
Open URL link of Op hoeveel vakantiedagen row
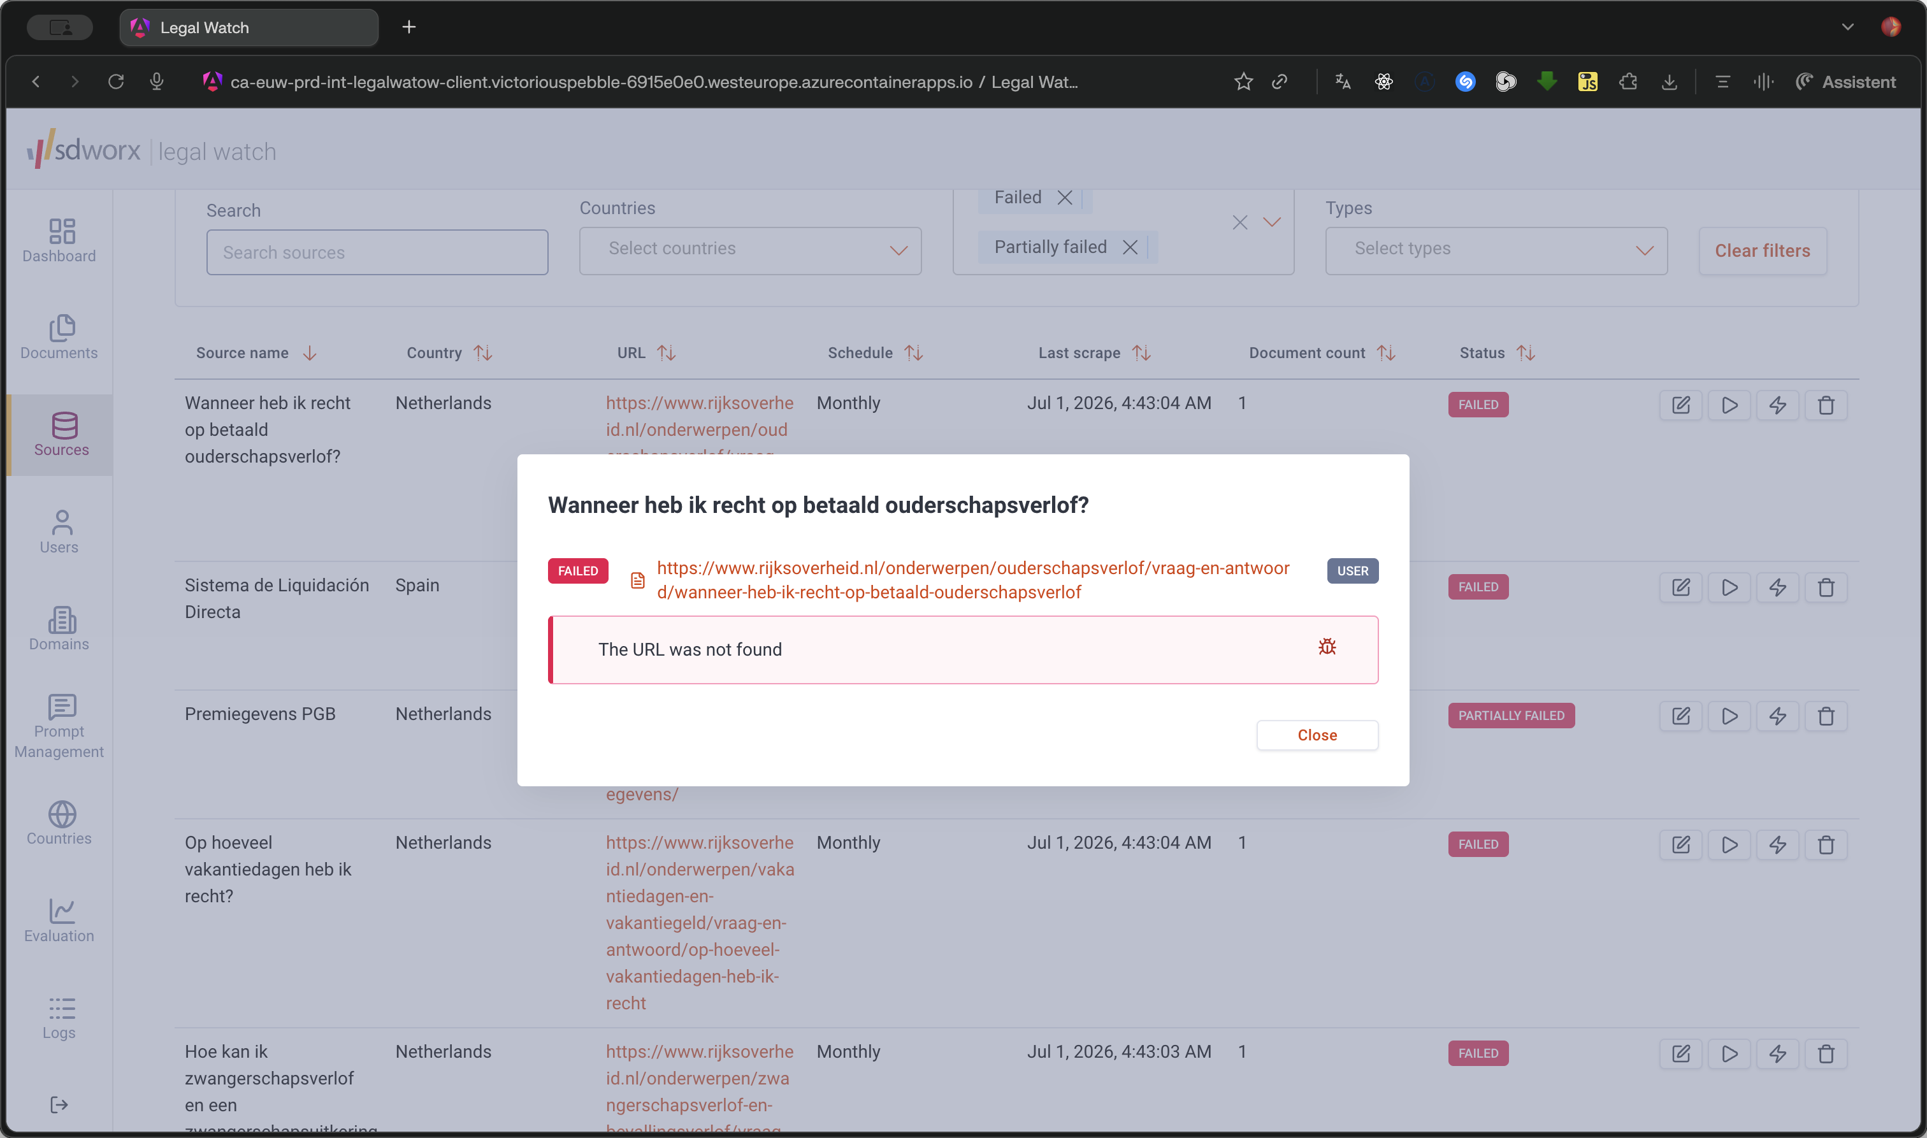tap(699, 923)
